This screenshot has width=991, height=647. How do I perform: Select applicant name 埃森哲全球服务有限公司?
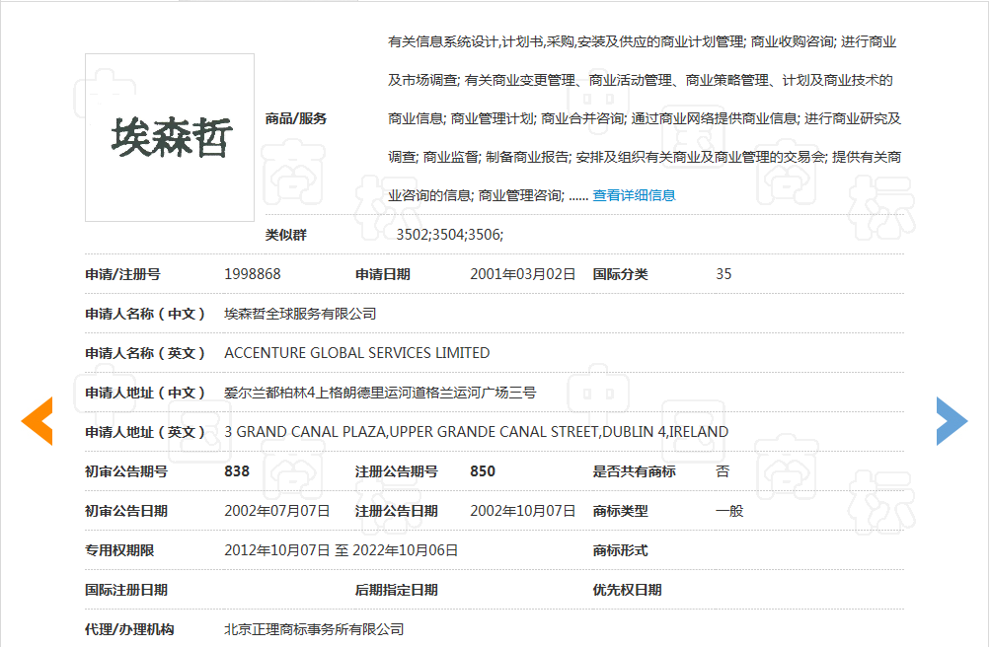coord(300,314)
